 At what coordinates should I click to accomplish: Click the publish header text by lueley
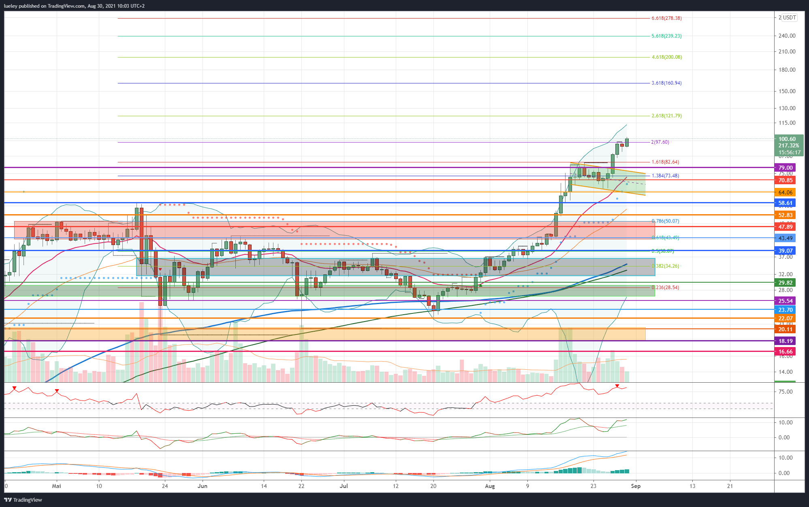75,6
